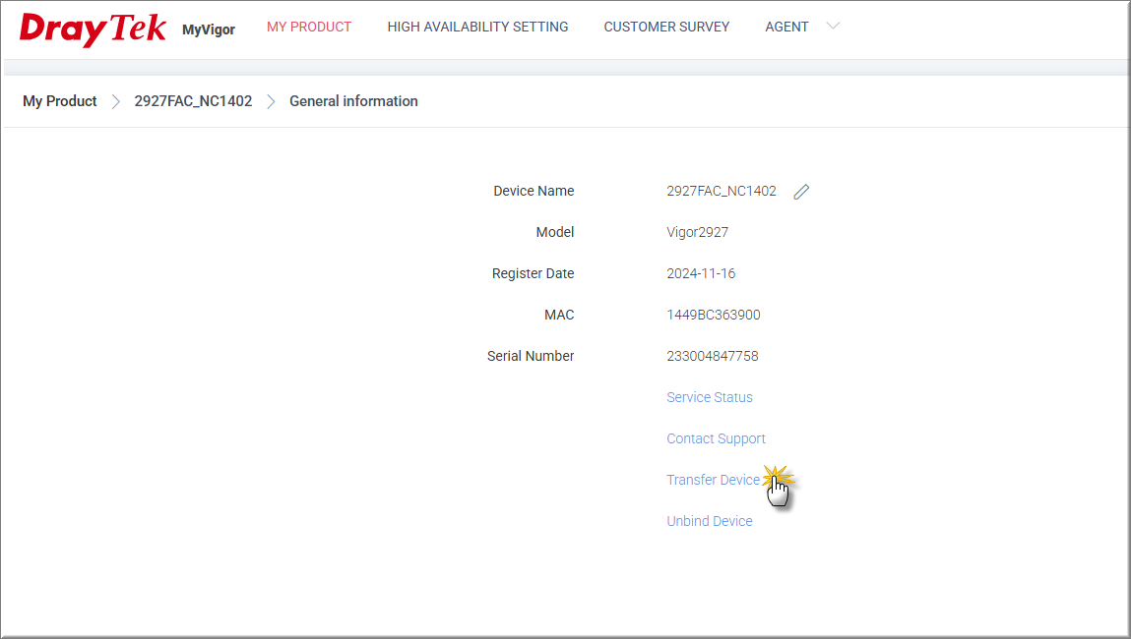Image resolution: width=1131 pixels, height=639 pixels.
Task: Click the Device Name label
Action: pyautogui.click(x=534, y=191)
